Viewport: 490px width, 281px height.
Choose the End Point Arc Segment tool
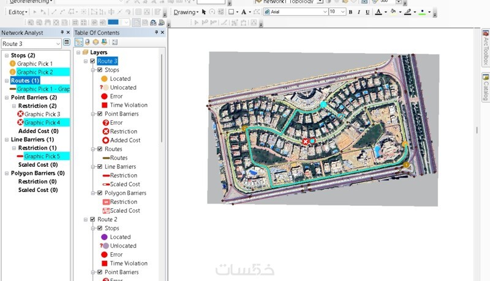pyautogui.click(x=62, y=12)
